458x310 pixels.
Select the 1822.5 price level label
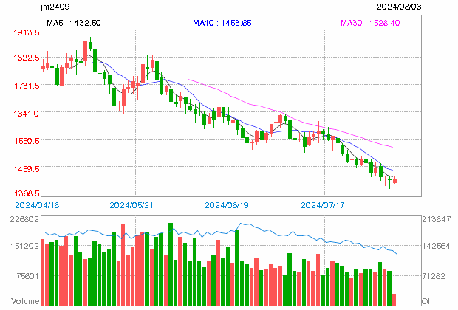[25, 58]
